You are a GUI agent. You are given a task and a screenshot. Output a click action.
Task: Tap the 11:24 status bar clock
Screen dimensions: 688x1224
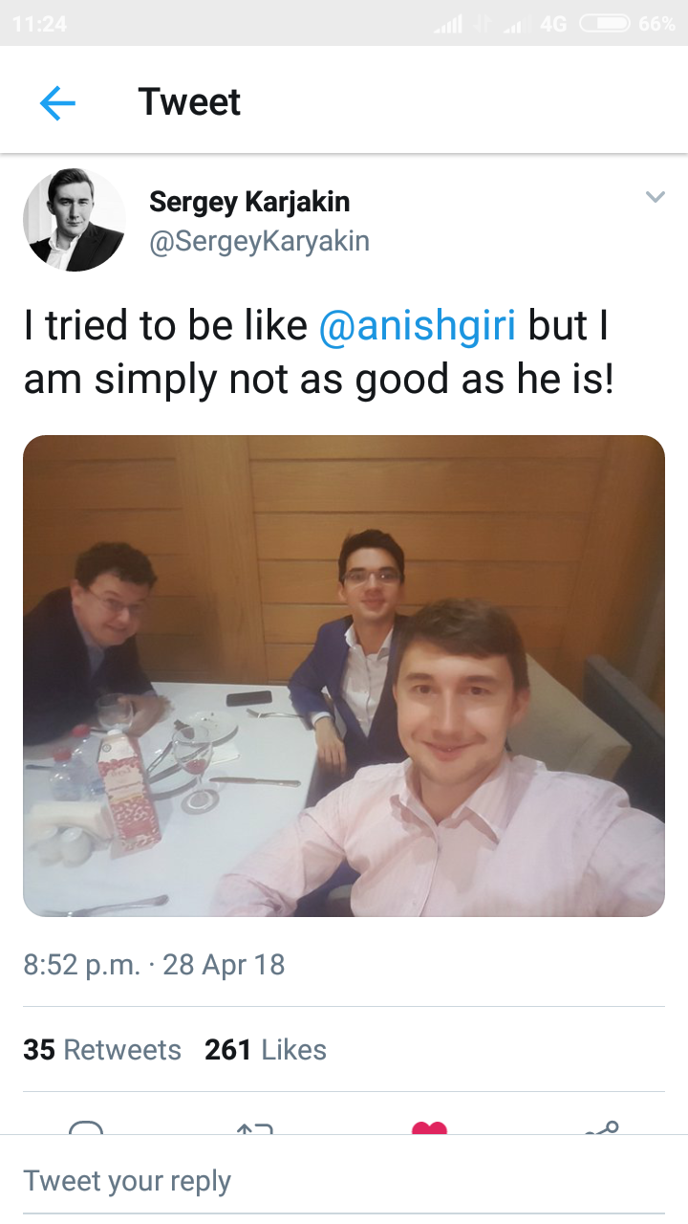tap(40, 24)
